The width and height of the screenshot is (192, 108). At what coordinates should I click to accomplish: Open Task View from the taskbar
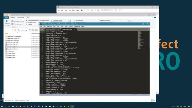click(9, 106)
